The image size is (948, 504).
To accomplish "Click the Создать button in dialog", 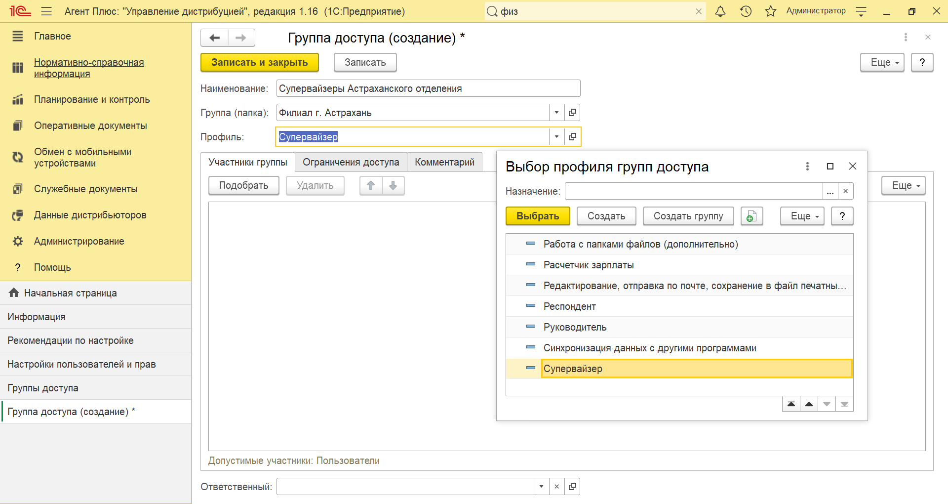I will tap(606, 216).
